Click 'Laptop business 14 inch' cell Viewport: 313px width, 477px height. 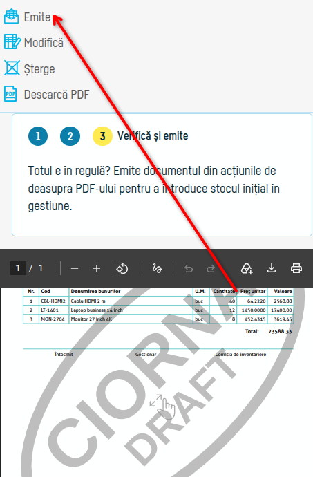pyautogui.click(x=97, y=310)
